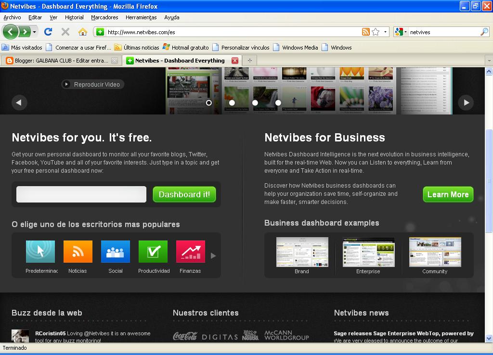Select the Social dashboard icon
The image size is (493, 355).
click(x=115, y=251)
